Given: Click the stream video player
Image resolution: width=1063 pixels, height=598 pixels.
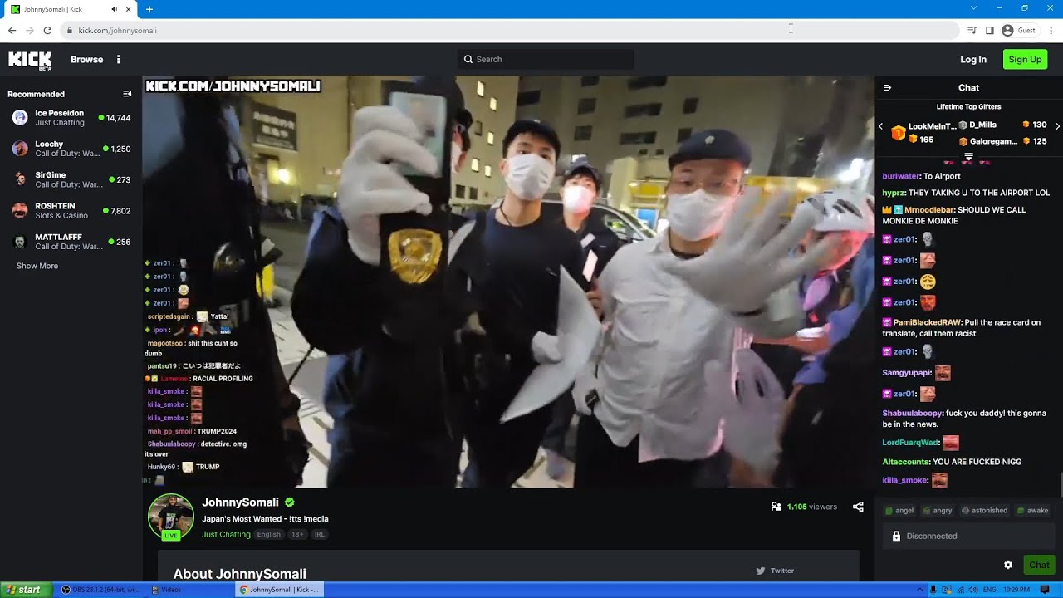Looking at the screenshot, I should point(508,282).
